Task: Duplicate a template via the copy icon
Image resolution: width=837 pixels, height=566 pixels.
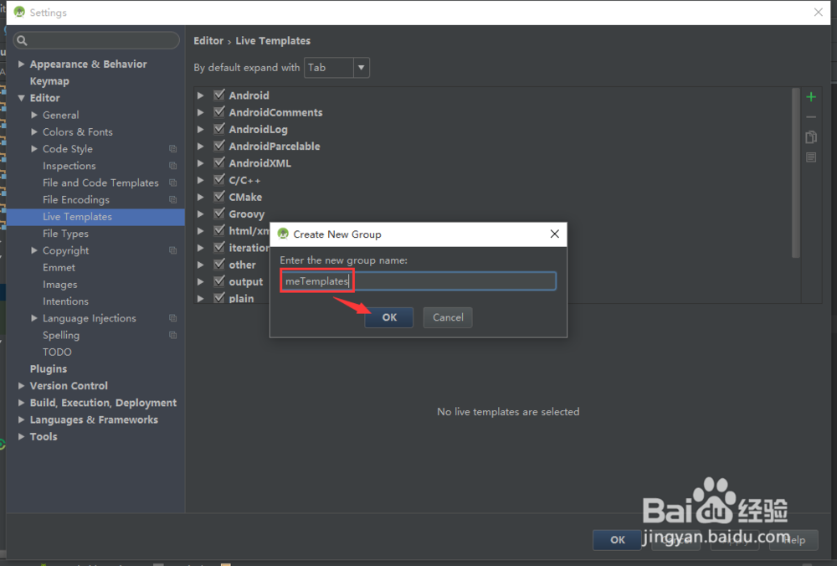Action: tap(810, 136)
